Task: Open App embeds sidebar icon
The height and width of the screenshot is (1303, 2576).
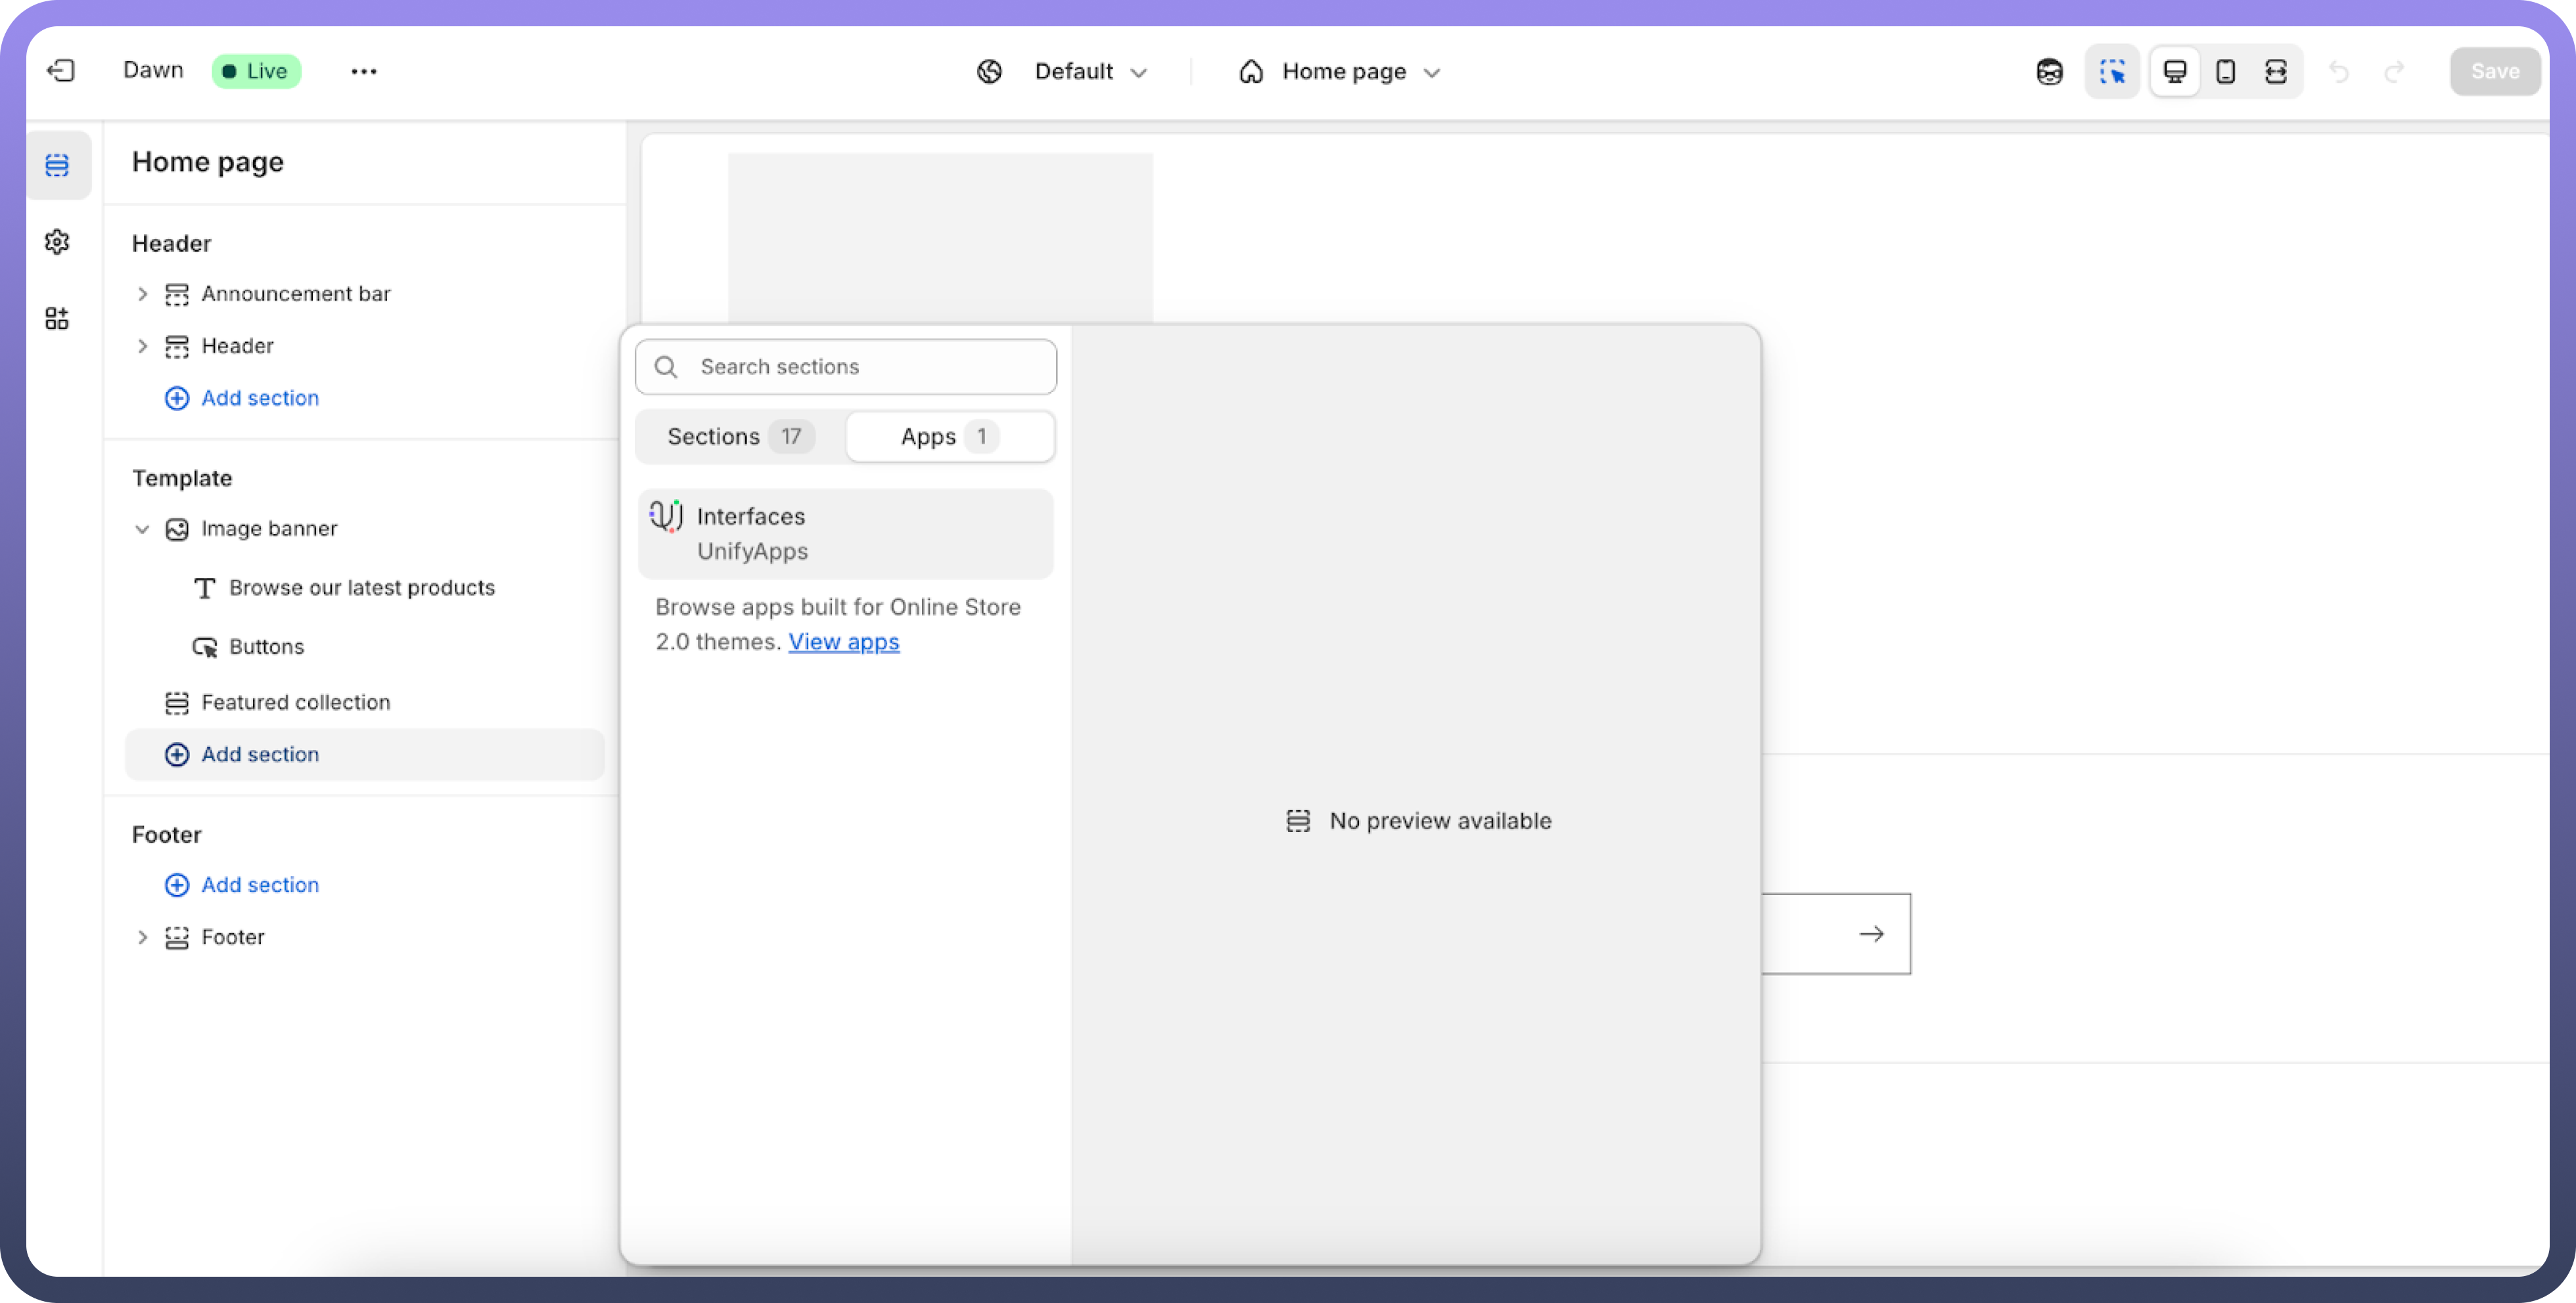Action: 57,319
